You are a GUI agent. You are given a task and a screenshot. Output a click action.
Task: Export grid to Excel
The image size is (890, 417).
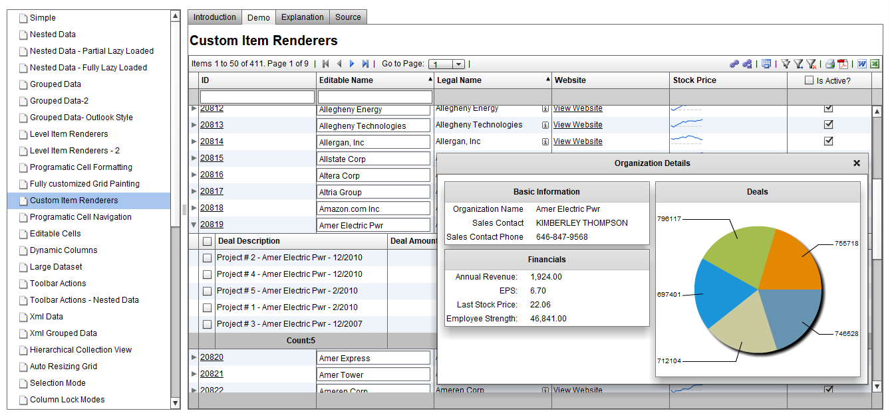[x=875, y=64]
